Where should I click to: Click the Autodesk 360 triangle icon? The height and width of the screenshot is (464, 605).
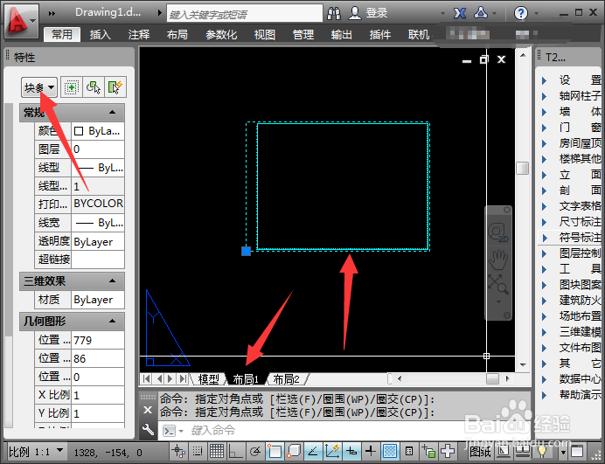point(481,13)
